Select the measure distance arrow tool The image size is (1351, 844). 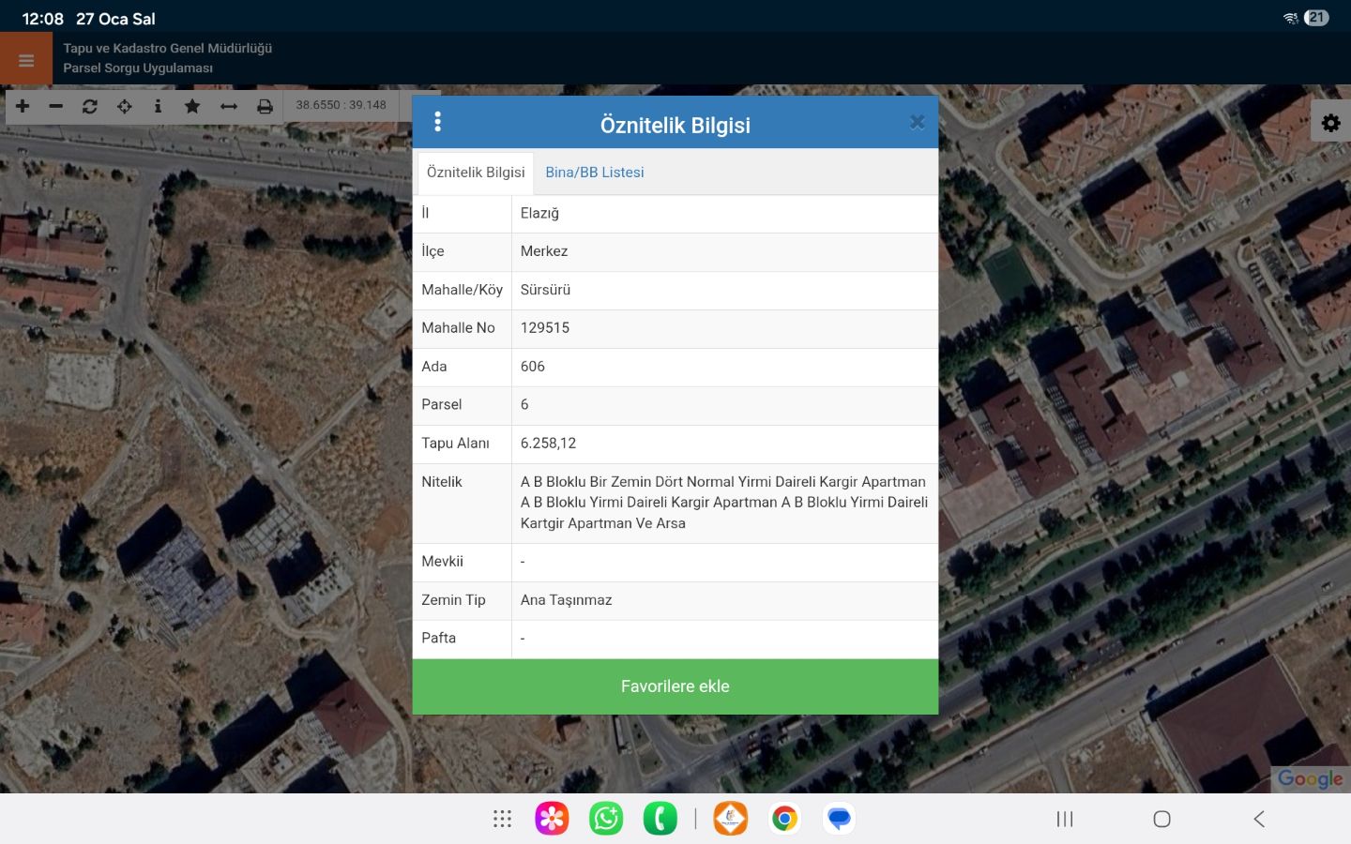tap(229, 106)
